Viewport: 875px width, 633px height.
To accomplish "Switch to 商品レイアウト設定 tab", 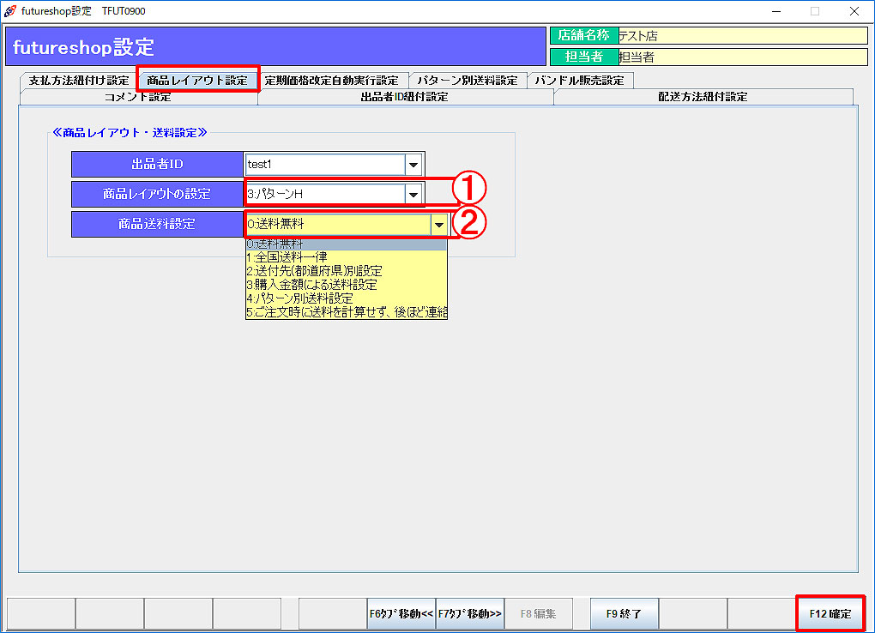I will pyautogui.click(x=197, y=81).
